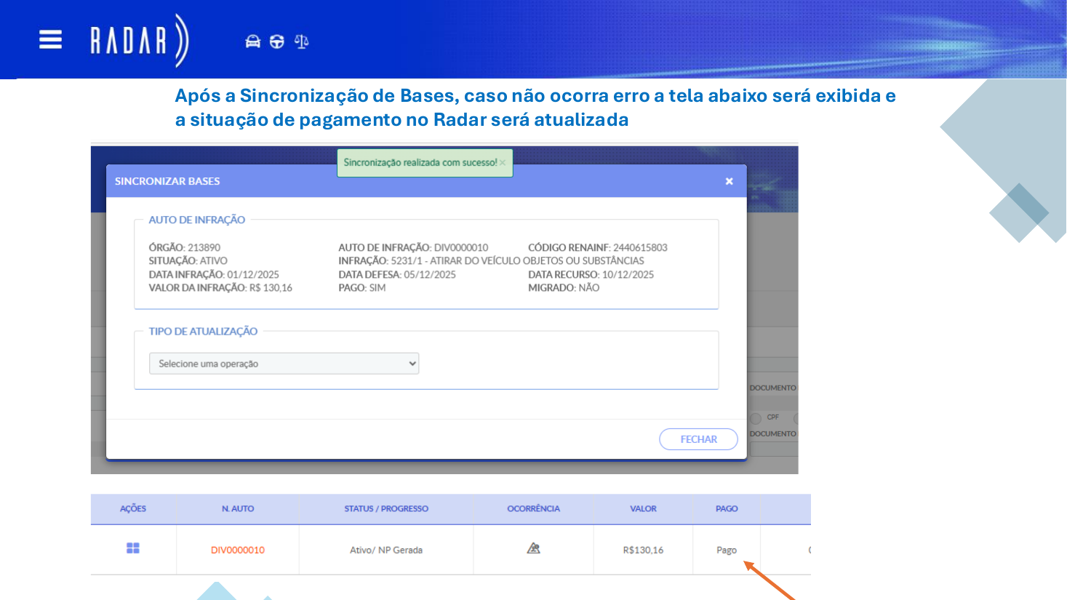
Task: Dismiss the success notification toast
Action: (x=503, y=163)
